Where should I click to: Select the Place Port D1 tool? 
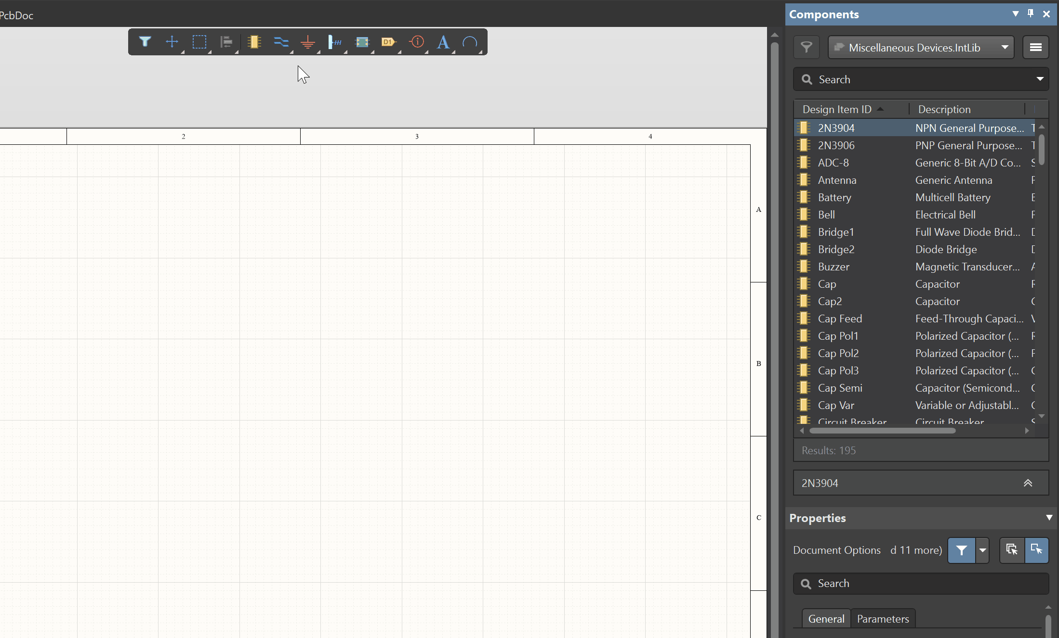388,42
